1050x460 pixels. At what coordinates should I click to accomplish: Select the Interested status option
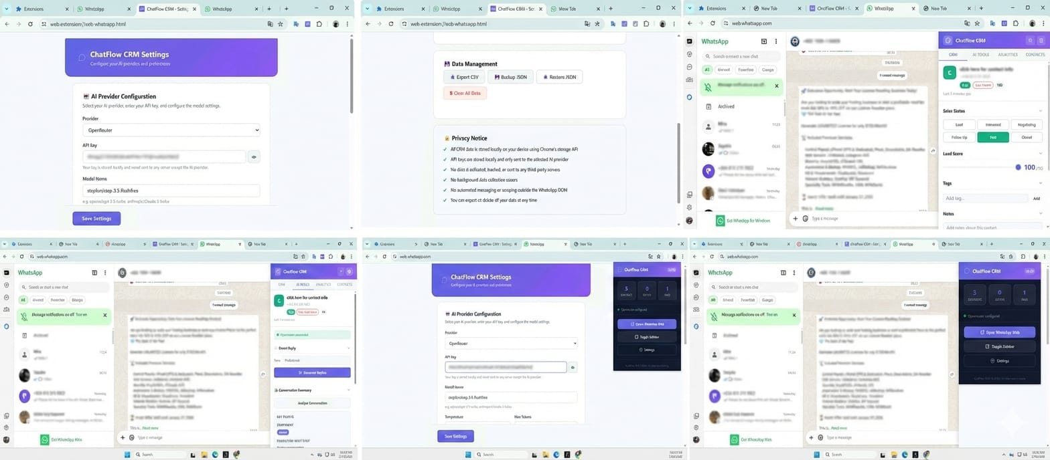point(993,124)
